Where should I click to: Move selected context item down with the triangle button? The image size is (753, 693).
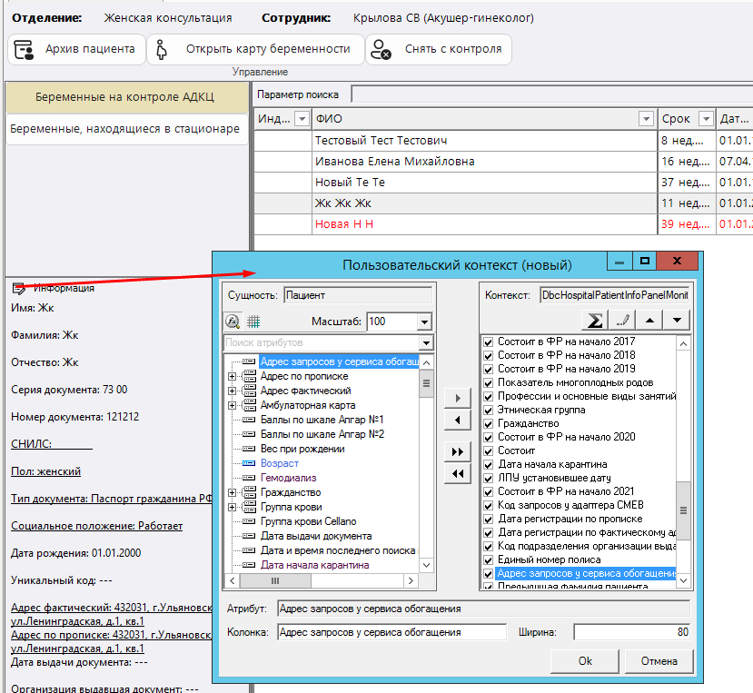677,321
